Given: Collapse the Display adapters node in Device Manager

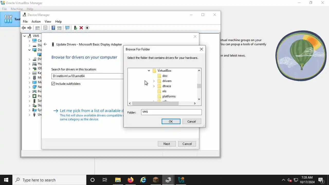Looking at the screenshot, I should tap(30, 50).
